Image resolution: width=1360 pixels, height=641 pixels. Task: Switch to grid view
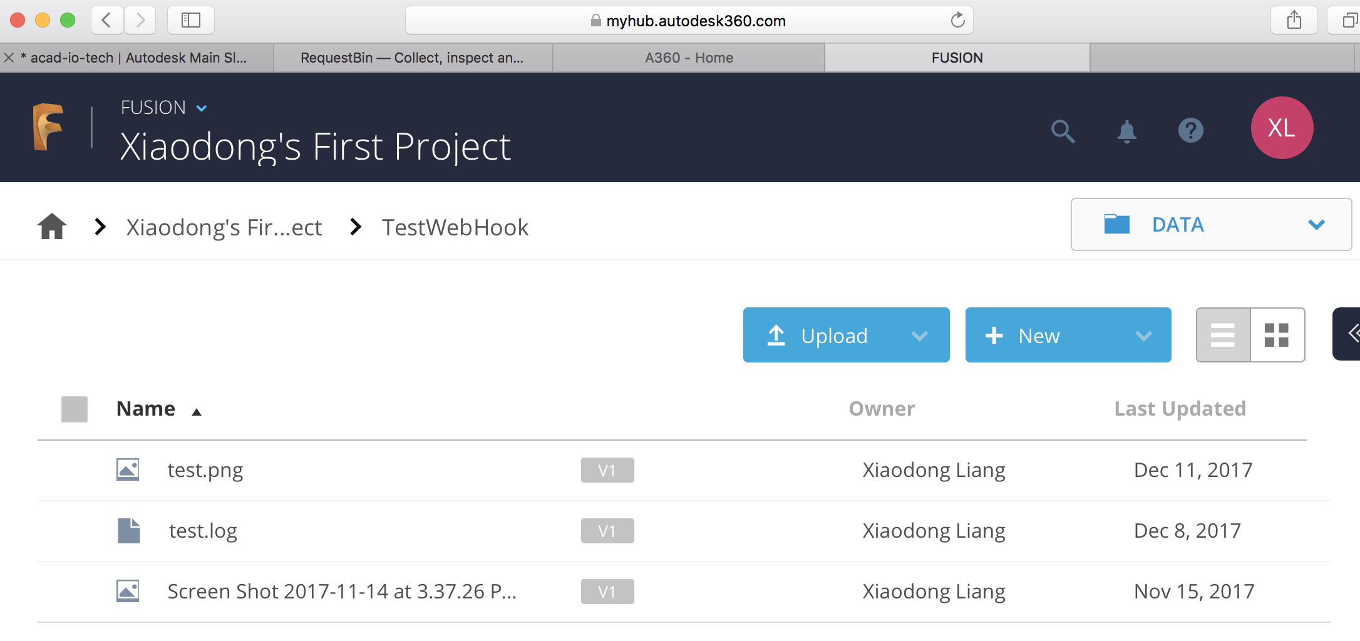pyautogui.click(x=1277, y=335)
